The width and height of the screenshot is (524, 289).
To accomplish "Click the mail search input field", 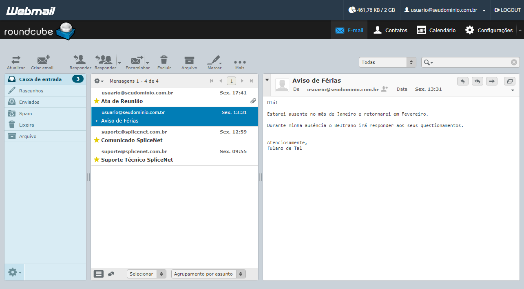I will 470,62.
